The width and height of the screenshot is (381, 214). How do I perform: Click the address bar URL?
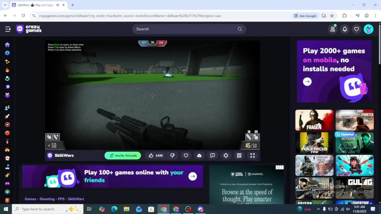coord(130,16)
